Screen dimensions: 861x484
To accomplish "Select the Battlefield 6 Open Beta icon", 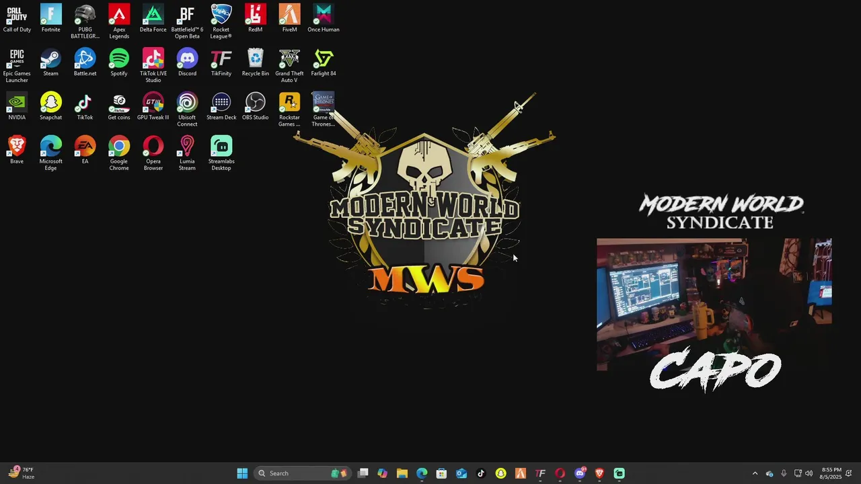I will click(x=187, y=22).
